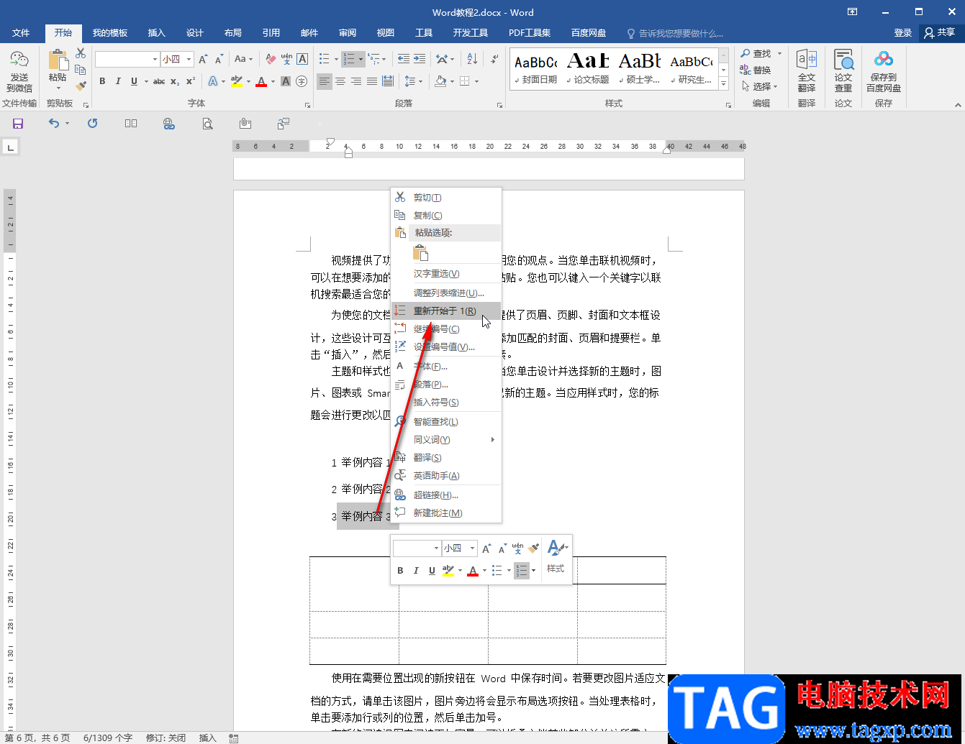Expand the ribbon bullets list dropdown arrow
The height and width of the screenshot is (744, 965).
coord(336,59)
